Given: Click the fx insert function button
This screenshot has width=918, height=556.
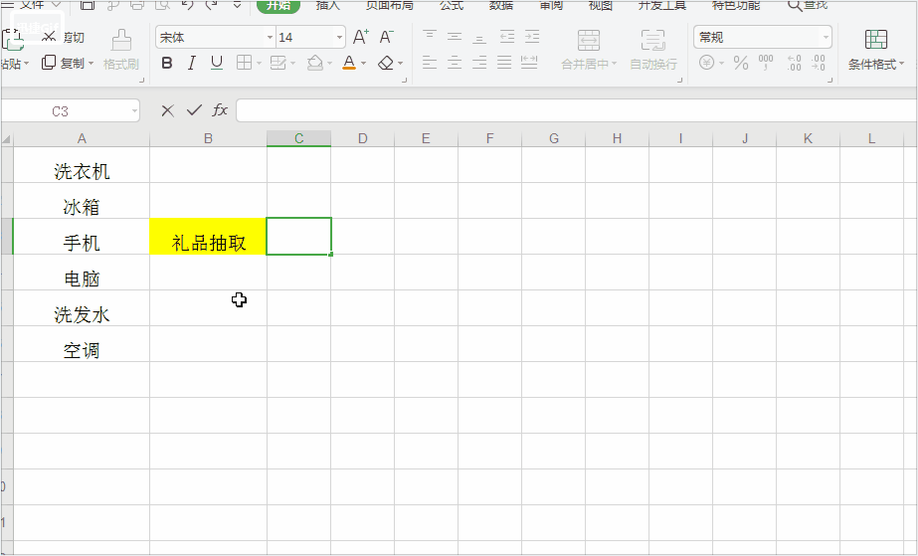Looking at the screenshot, I should point(220,110).
